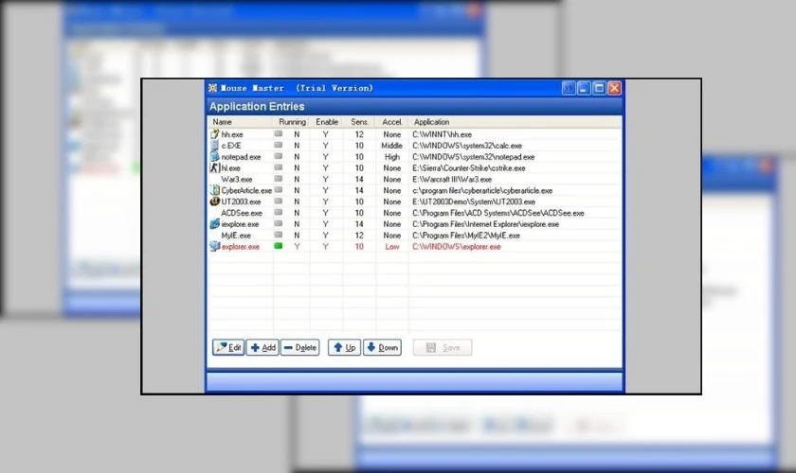Click path C:\WINNT\hh.exe

(x=443, y=134)
